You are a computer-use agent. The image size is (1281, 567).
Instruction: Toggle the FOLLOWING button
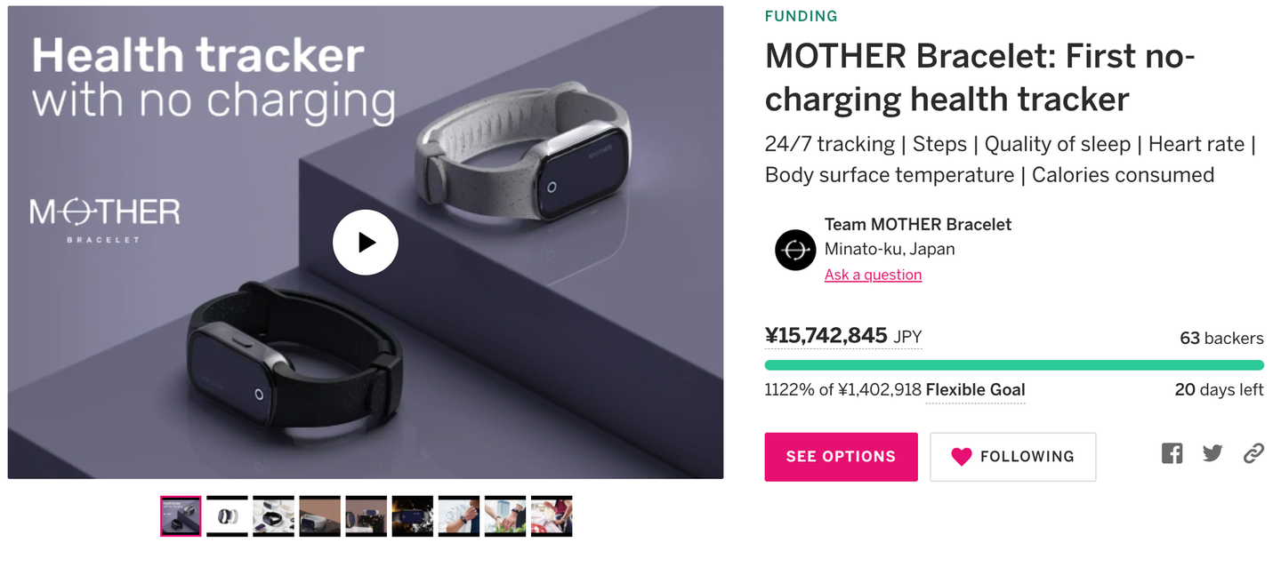1012,457
